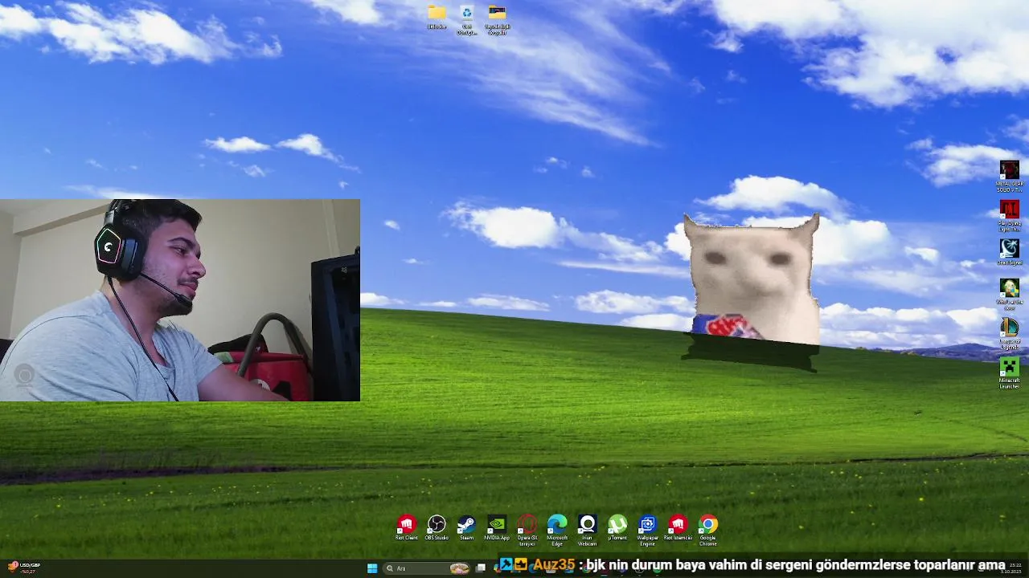Viewport: 1029px width, 578px height.
Task: Select the Opera GX browser shortcut
Action: [527, 530]
